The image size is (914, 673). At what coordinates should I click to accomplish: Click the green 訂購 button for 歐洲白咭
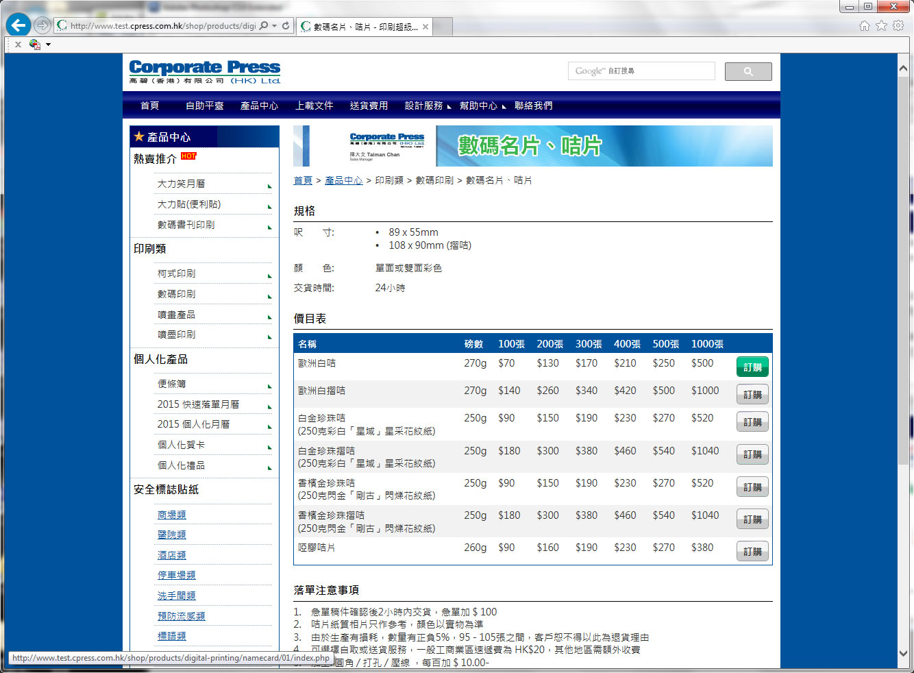(752, 367)
